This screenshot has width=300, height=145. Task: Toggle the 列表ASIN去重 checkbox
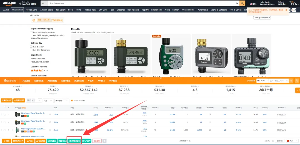(x=72, y=101)
